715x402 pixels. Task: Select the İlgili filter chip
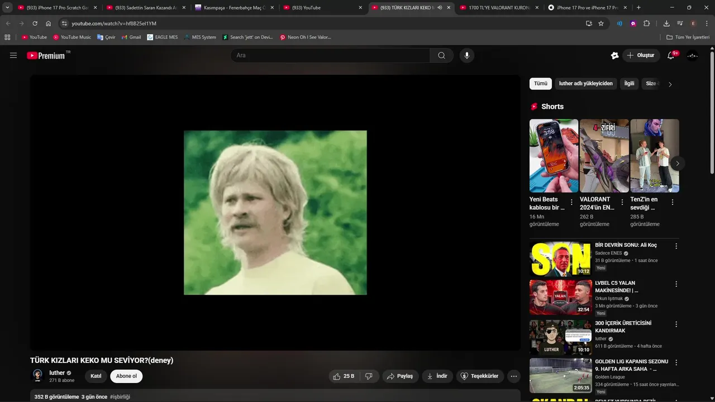tap(630, 84)
